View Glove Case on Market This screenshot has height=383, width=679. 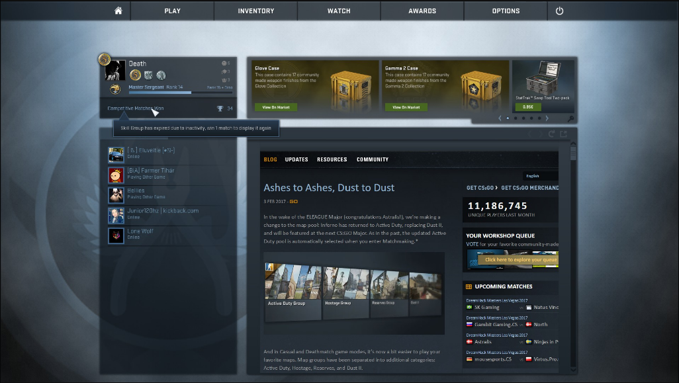(x=276, y=107)
